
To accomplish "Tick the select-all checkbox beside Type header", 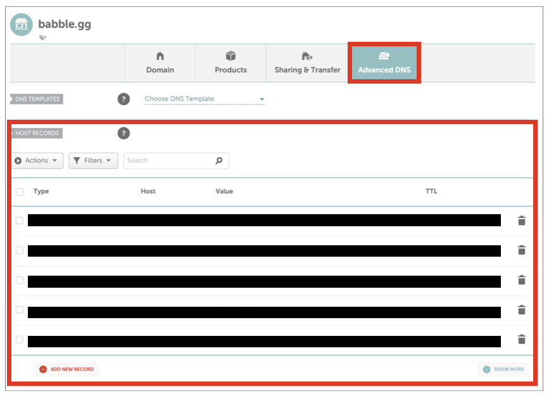I will (x=20, y=192).
